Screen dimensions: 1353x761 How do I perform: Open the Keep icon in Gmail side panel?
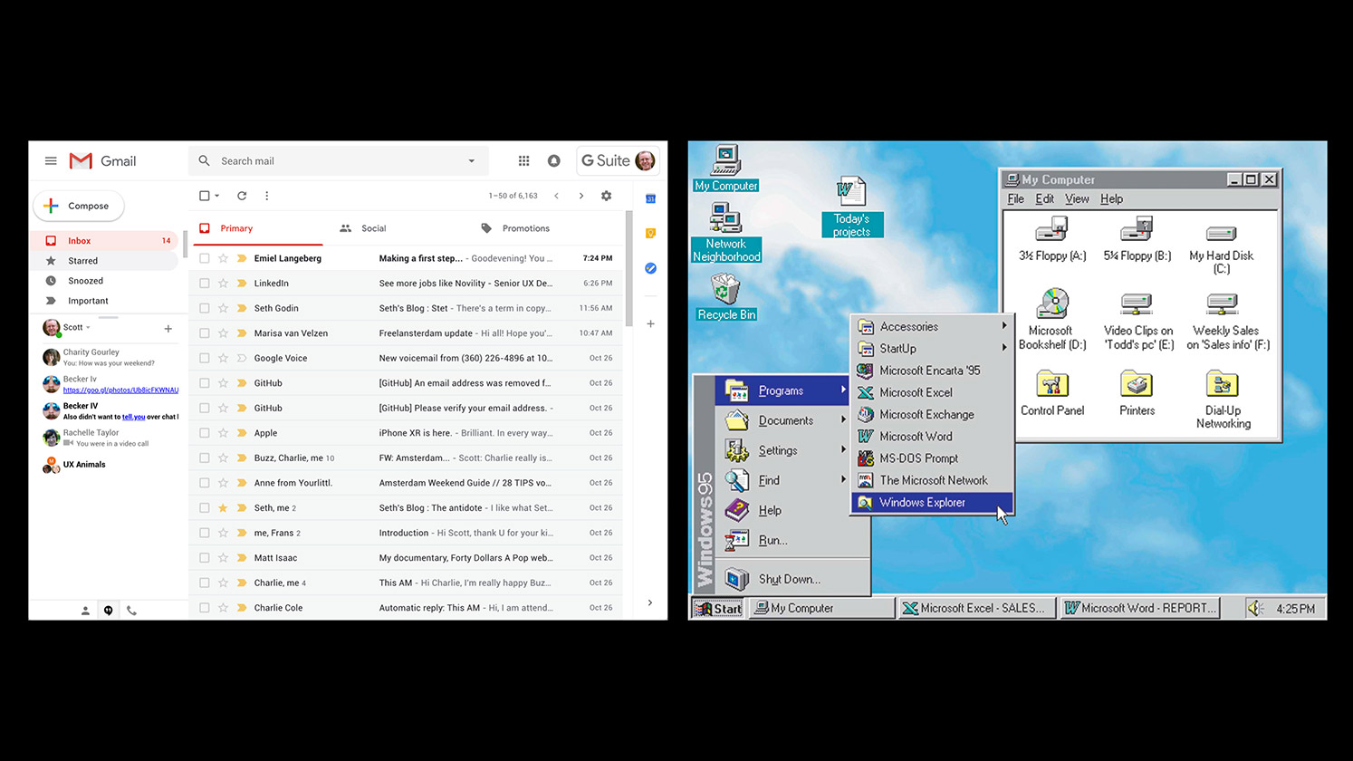pyautogui.click(x=650, y=234)
